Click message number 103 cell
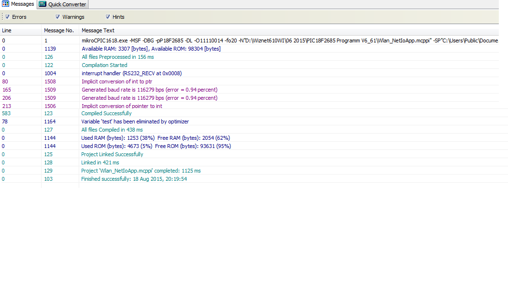This screenshot has width=508, height=296. tap(48, 179)
